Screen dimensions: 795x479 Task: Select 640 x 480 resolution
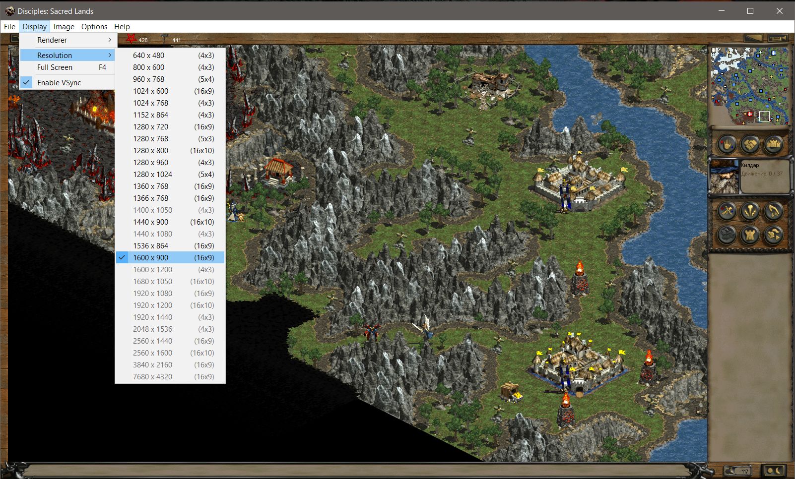pos(170,56)
